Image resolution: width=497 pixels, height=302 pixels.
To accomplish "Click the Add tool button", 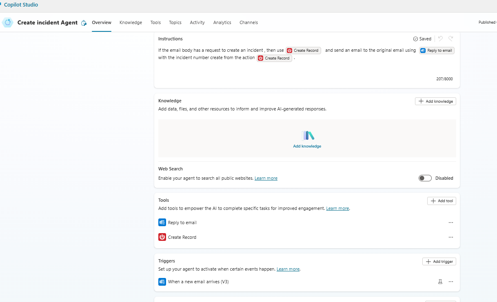I will pos(442,201).
